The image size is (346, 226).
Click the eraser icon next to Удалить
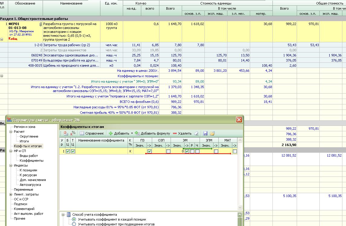(x=197, y=133)
